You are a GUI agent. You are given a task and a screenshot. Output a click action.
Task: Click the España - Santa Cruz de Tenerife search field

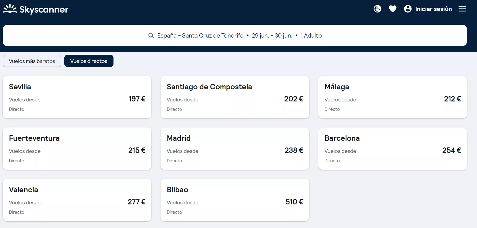[x=200, y=35]
